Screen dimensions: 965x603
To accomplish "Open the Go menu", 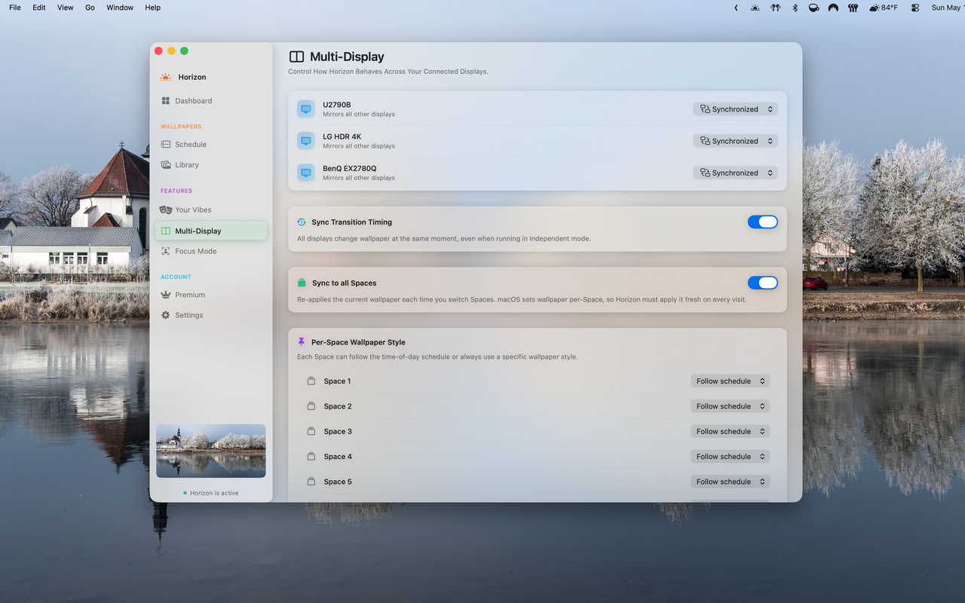I will click(90, 8).
